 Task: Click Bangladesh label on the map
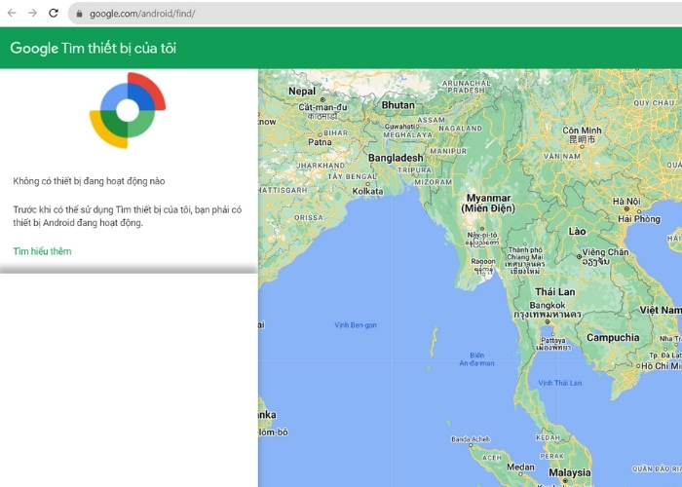pyautogui.click(x=396, y=158)
